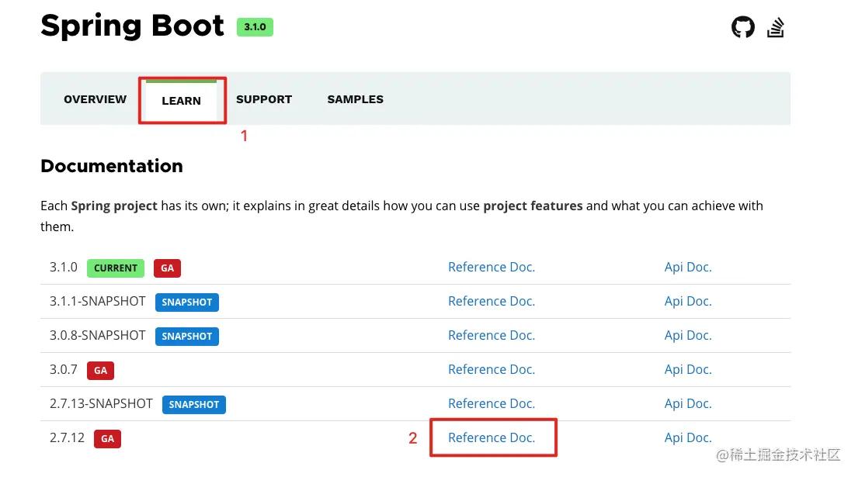
Task: Open Api Doc for 3.1.1-SNAPSHOT
Action: (688, 301)
